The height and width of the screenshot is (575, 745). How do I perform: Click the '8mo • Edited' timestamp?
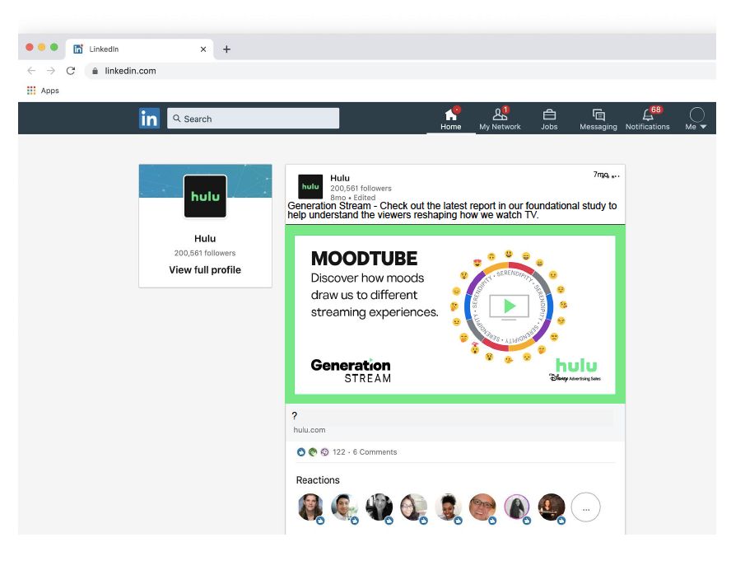pyautogui.click(x=352, y=198)
